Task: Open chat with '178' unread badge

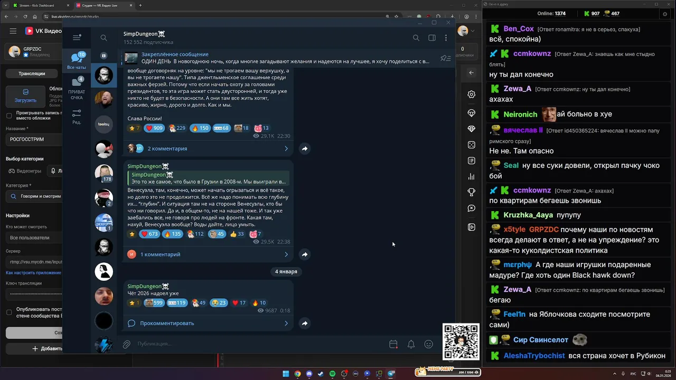Action: [x=104, y=173]
